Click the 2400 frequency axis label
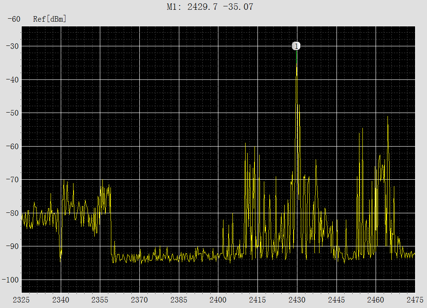 (x=218, y=300)
